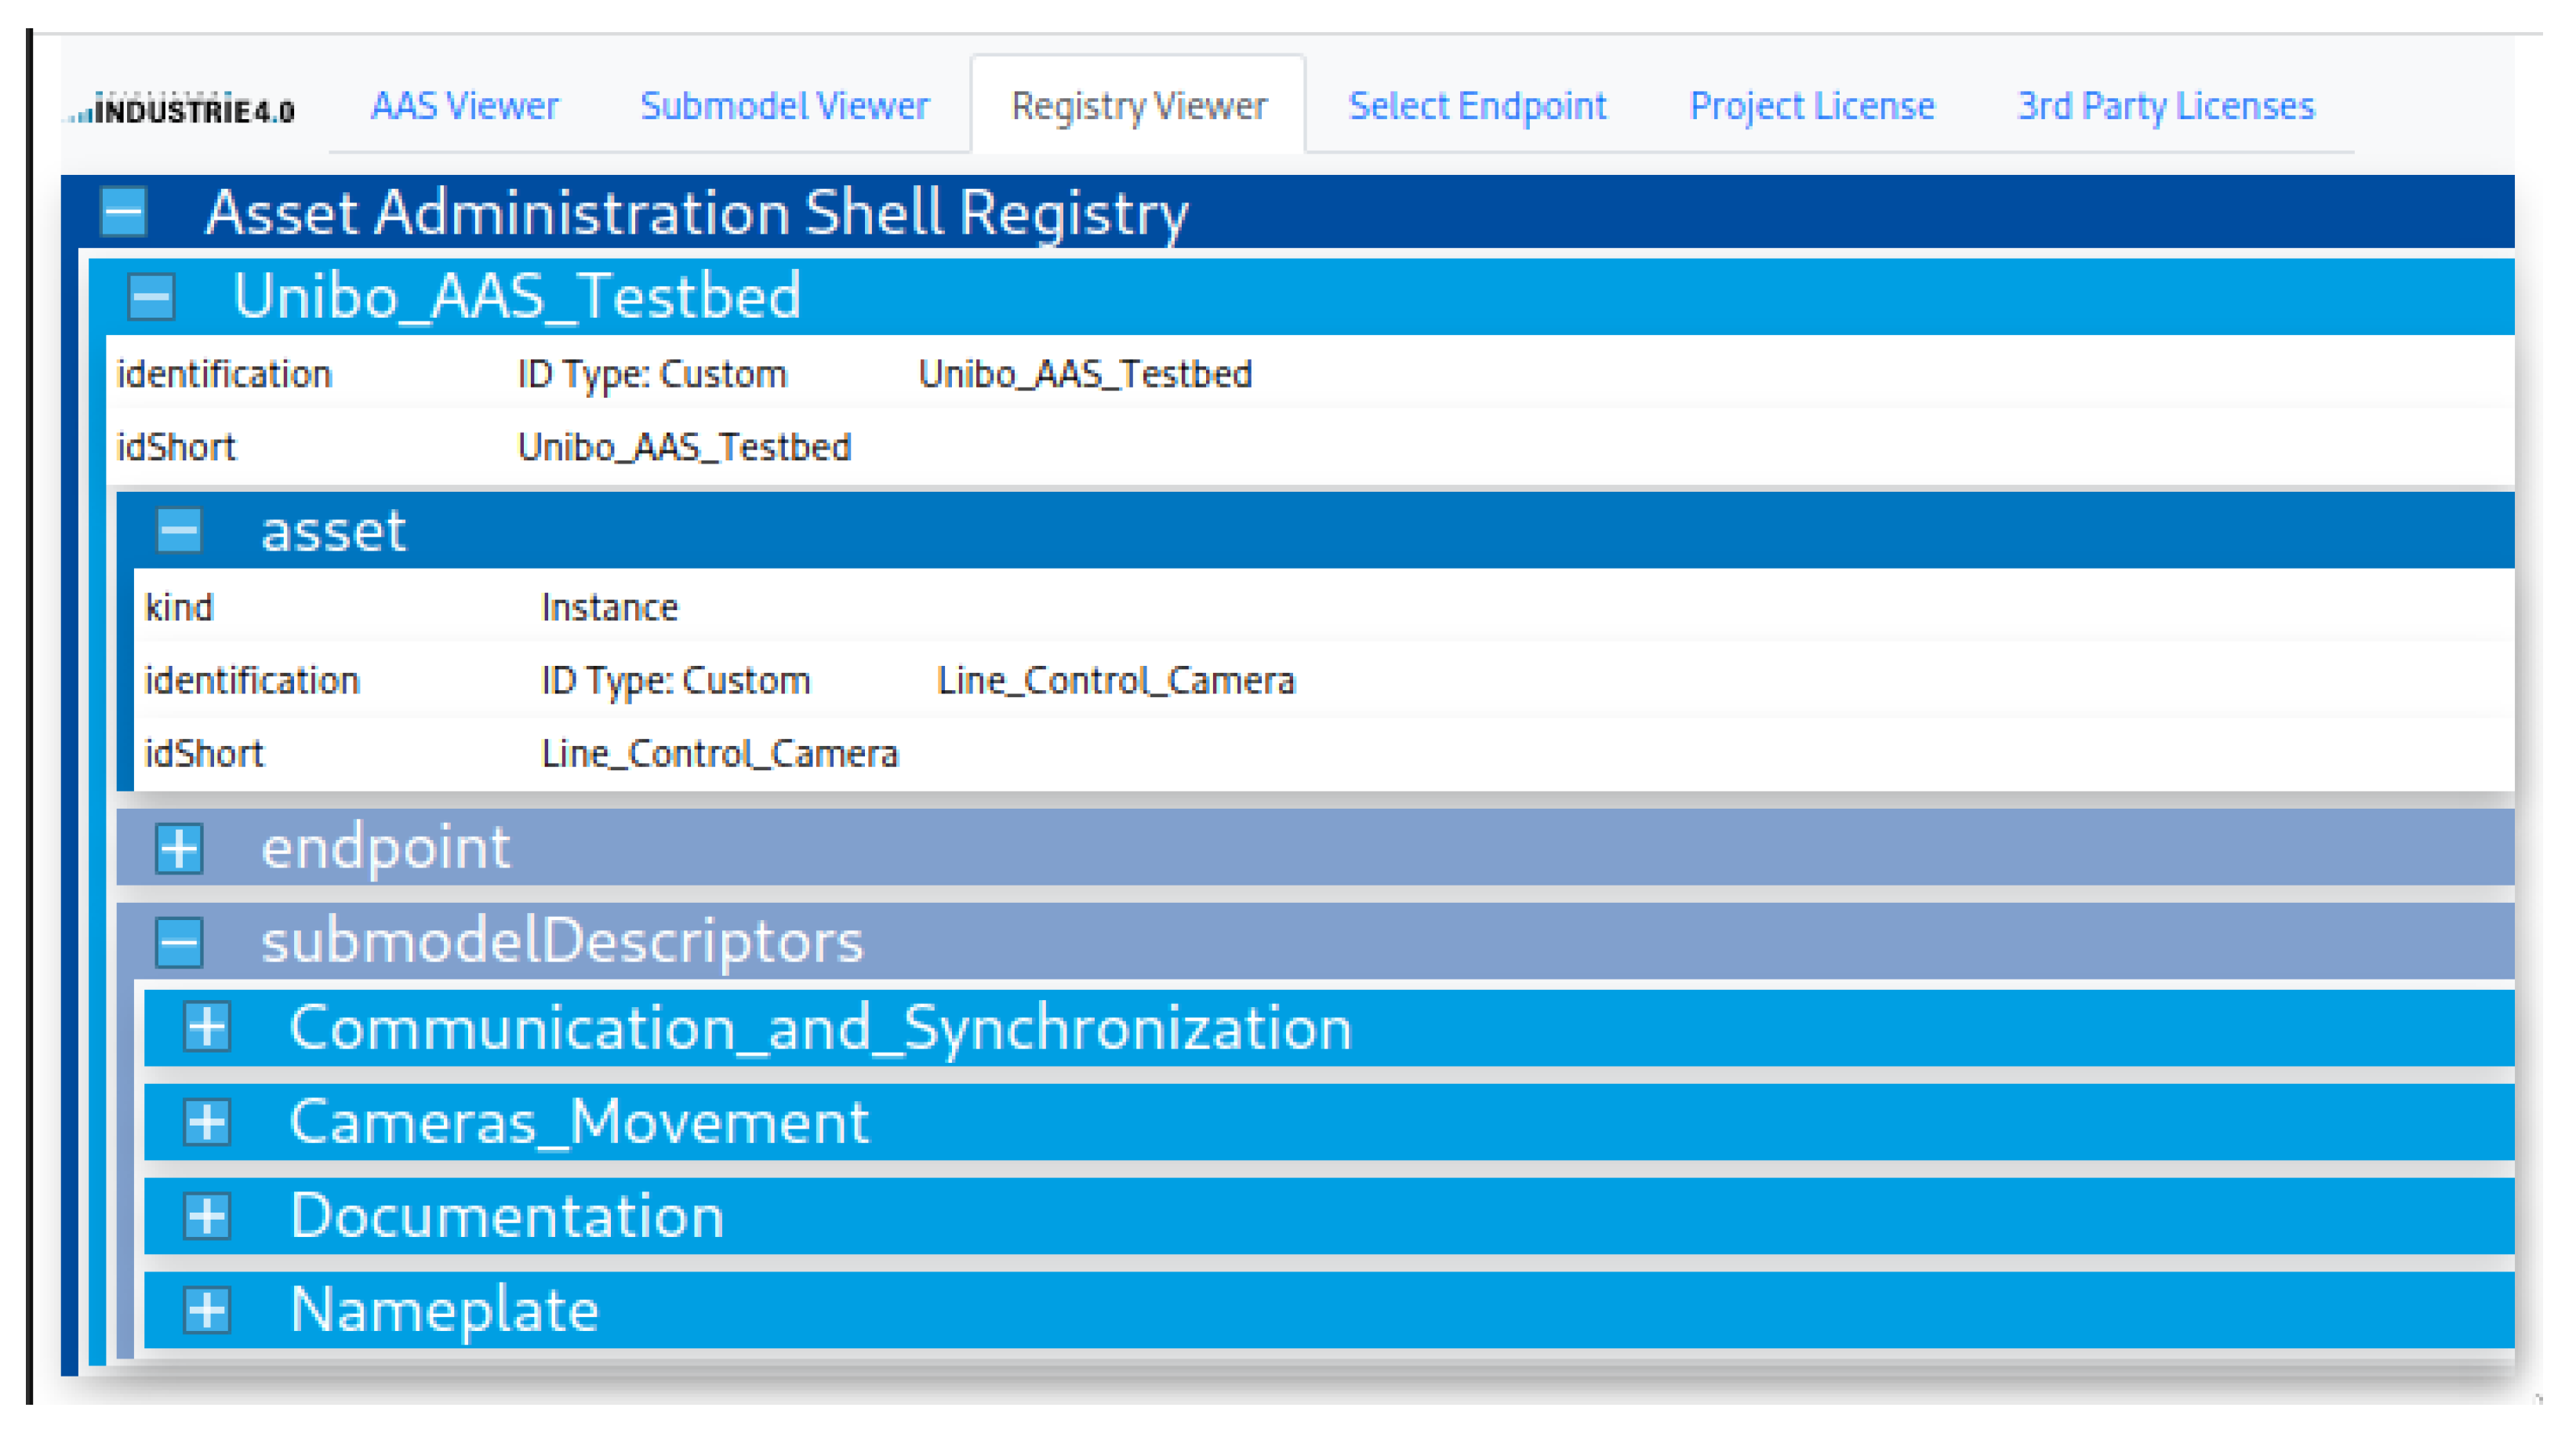This screenshot has width=2576, height=1433.
Task: Collapse the Unibo_AAS_Testbed entry
Action: (152, 297)
